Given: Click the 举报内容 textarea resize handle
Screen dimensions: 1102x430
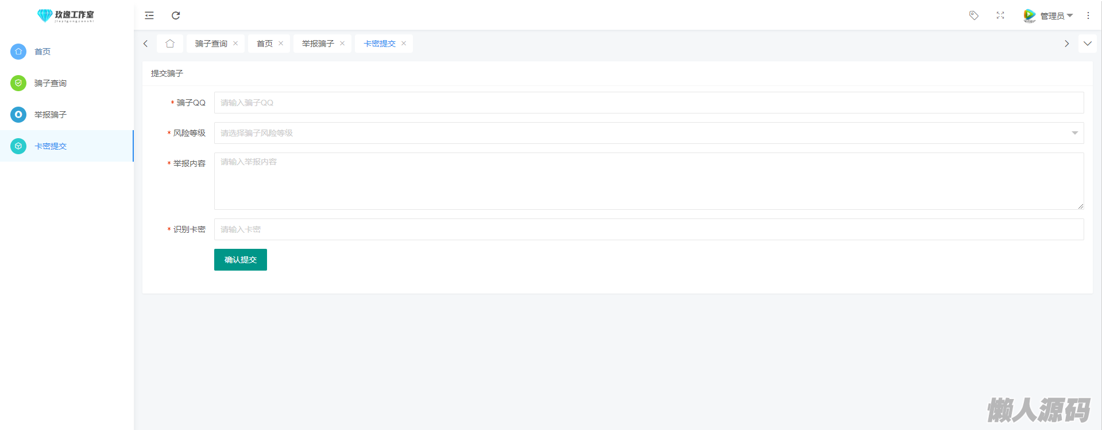Looking at the screenshot, I should 1080,206.
